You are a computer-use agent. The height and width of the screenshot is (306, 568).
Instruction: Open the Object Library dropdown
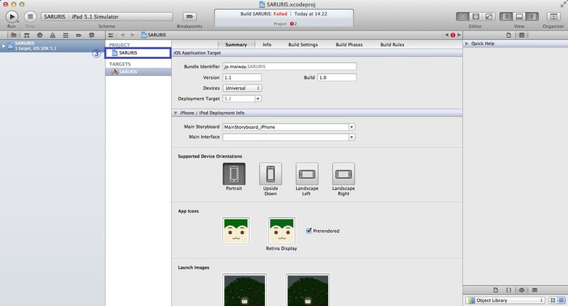coord(505,300)
